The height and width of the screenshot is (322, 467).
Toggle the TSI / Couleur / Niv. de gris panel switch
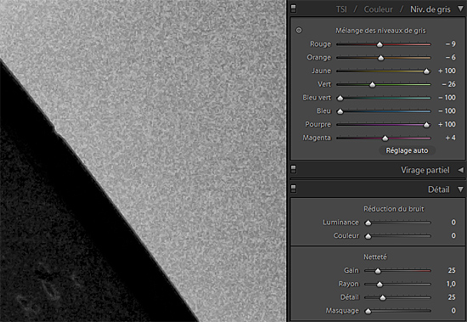click(x=294, y=8)
